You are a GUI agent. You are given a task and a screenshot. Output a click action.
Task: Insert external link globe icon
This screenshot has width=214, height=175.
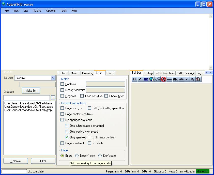click(x=152, y=79)
